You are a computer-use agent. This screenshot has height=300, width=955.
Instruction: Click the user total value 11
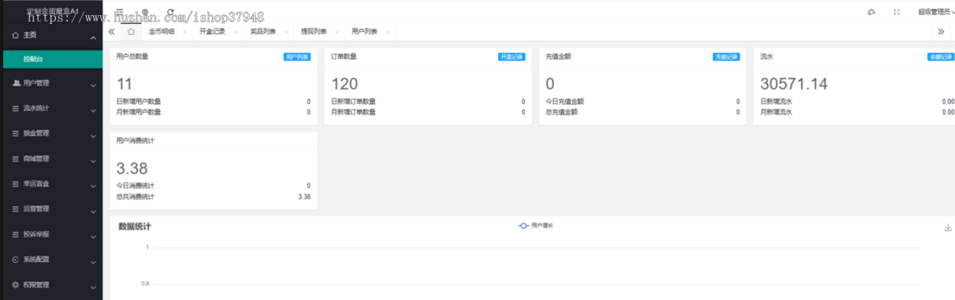click(x=124, y=84)
